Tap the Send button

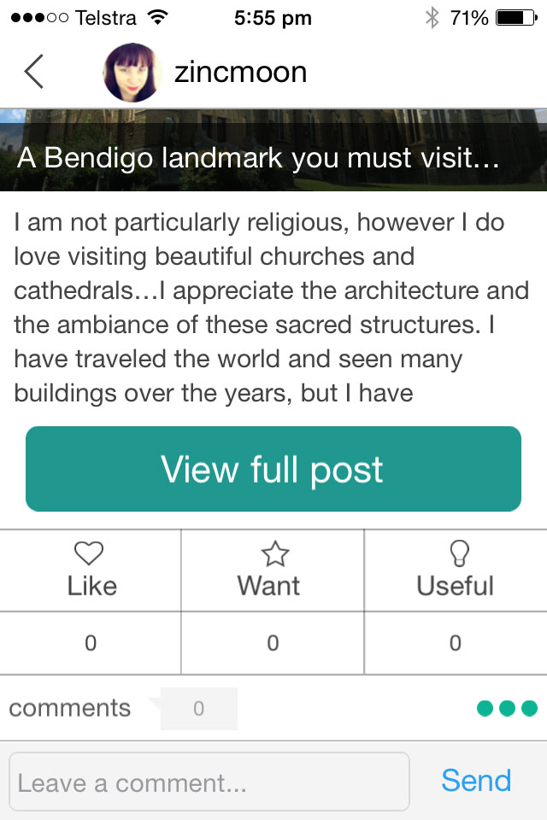(476, 781)
